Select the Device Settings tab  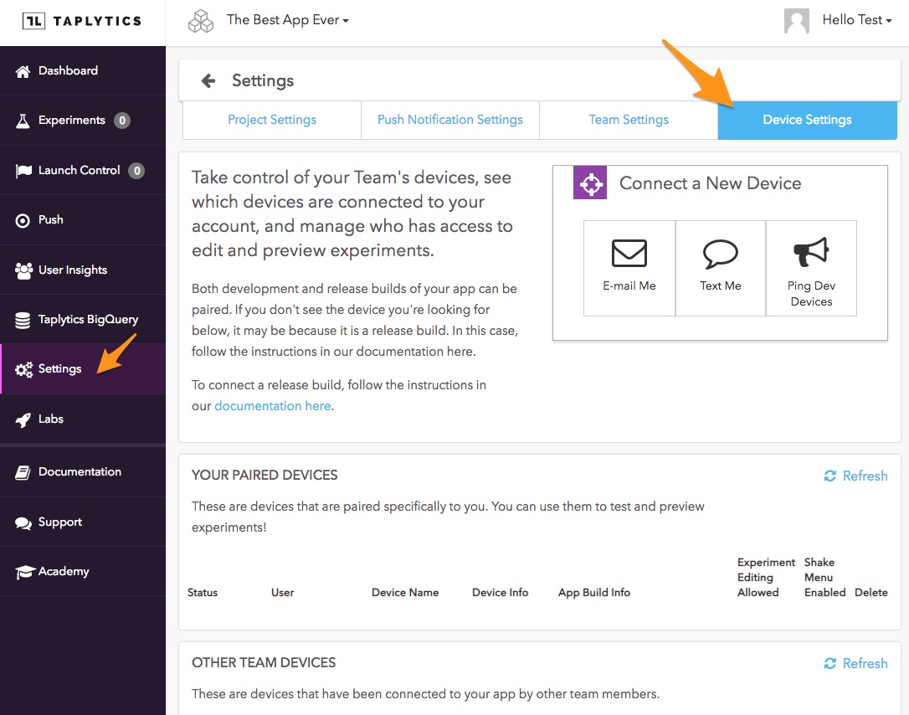(x=807, y=120)
